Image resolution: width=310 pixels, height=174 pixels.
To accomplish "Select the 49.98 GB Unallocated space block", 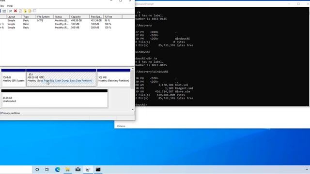I will pyautogui.click(x=55, y=98).
